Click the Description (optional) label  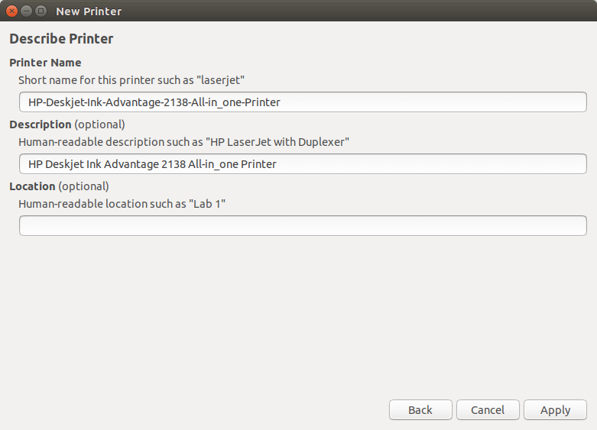(67, 124)
